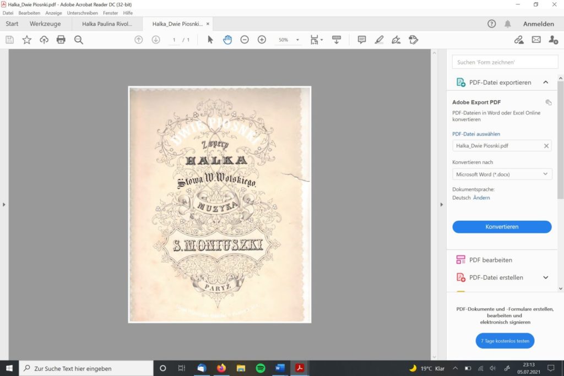
Task: Show hidden system tray icons chevron
Action: coord(455,368)
